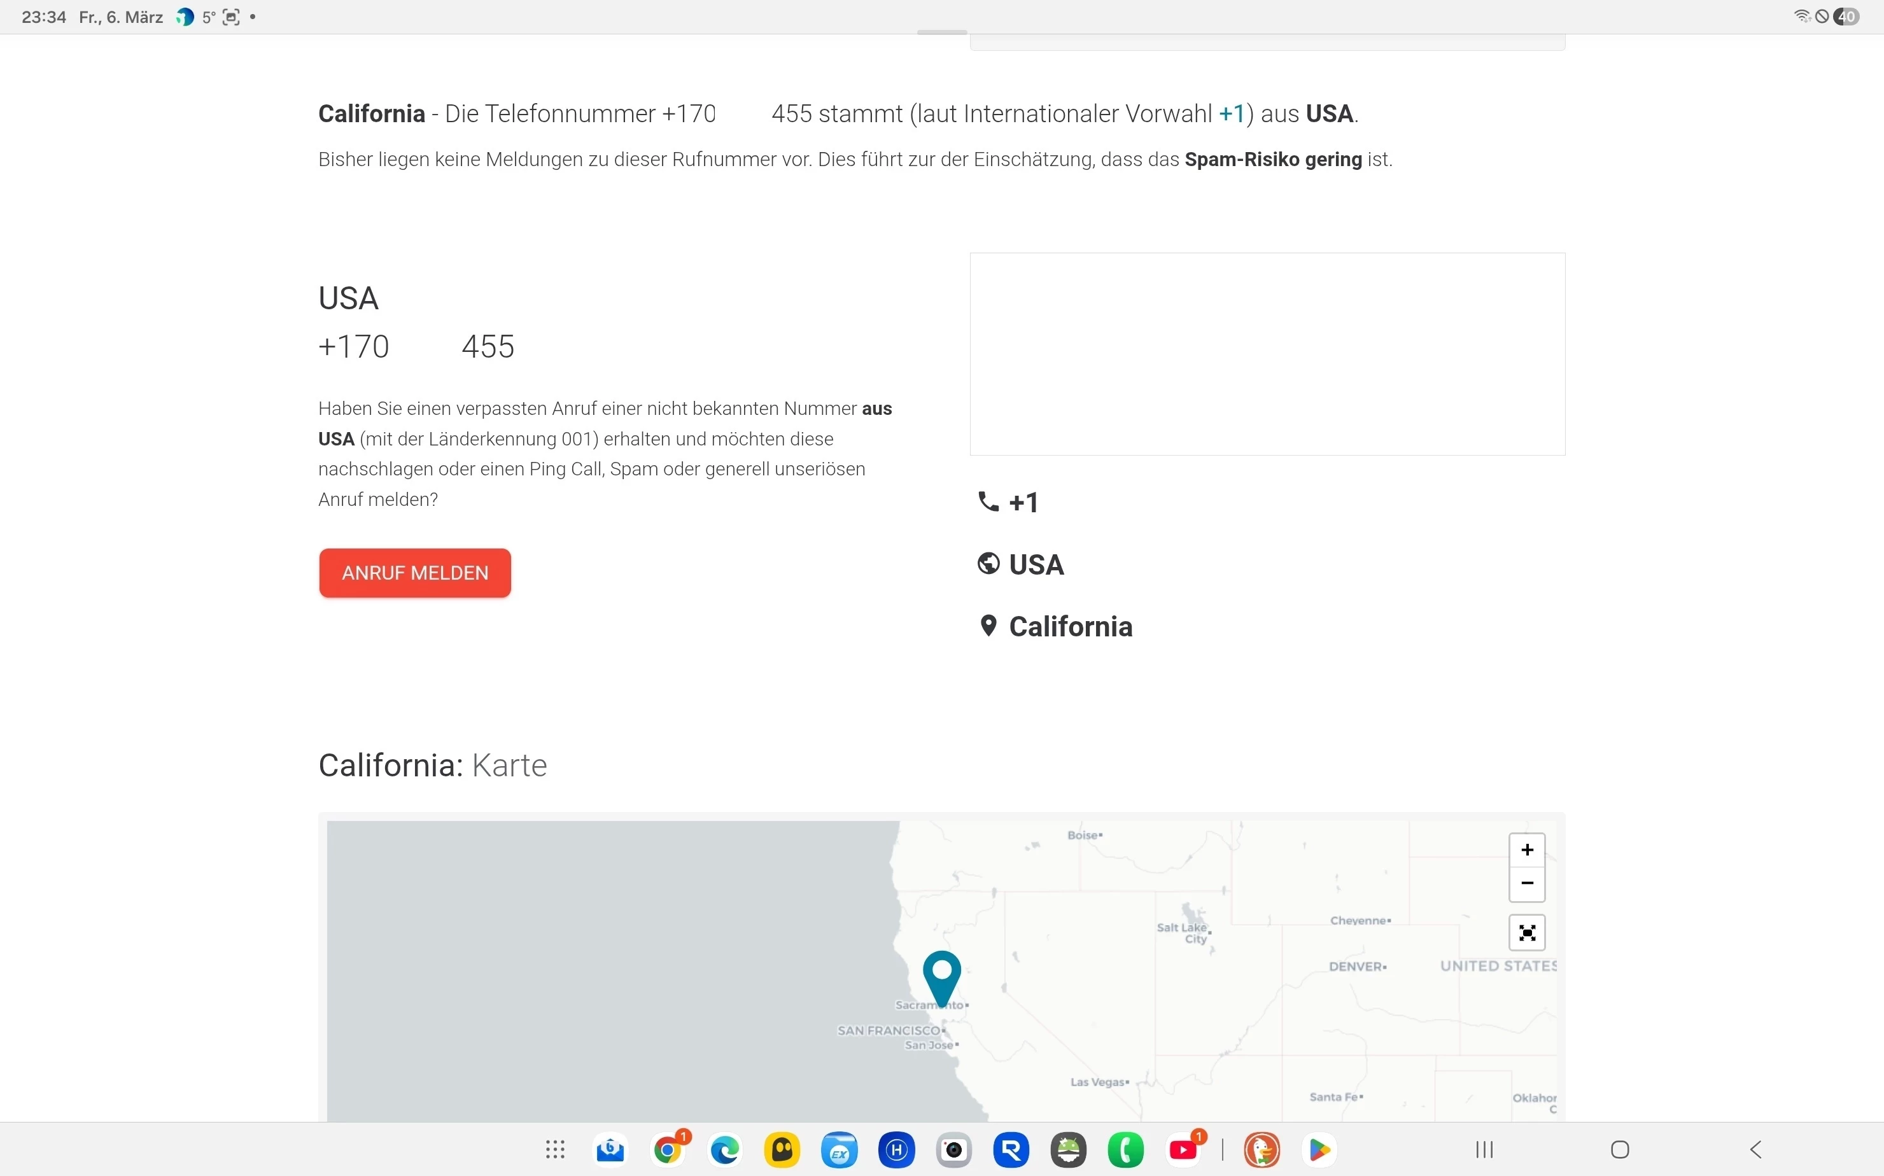Open the Camera app in the taskbar

tap(953, 1149)
